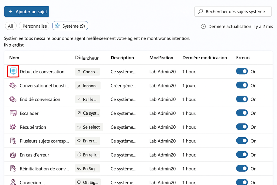
Task: Open the En cas d'erreur topic
Action: 34,155
